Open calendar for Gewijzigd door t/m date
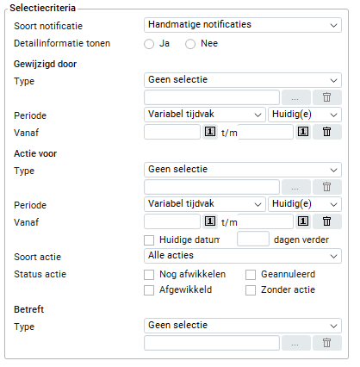360x367 pixels. point(303,132)
